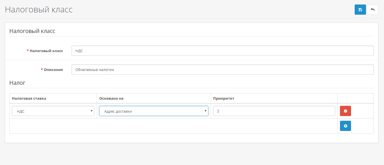The height and width of the screenshot is (165, 384).
Task: Click into the Описание text field
Action: tap(222, 70)
